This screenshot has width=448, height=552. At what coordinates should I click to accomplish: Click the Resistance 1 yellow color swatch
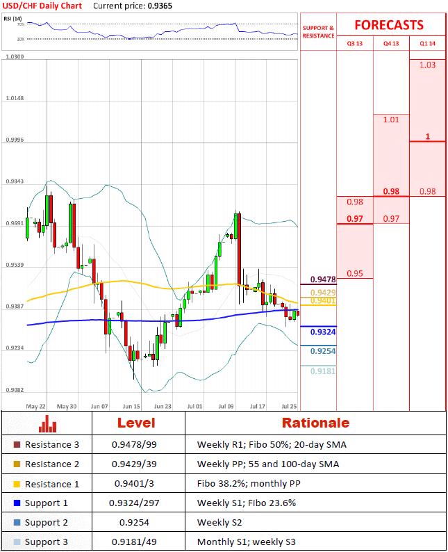tap(17, 484)
